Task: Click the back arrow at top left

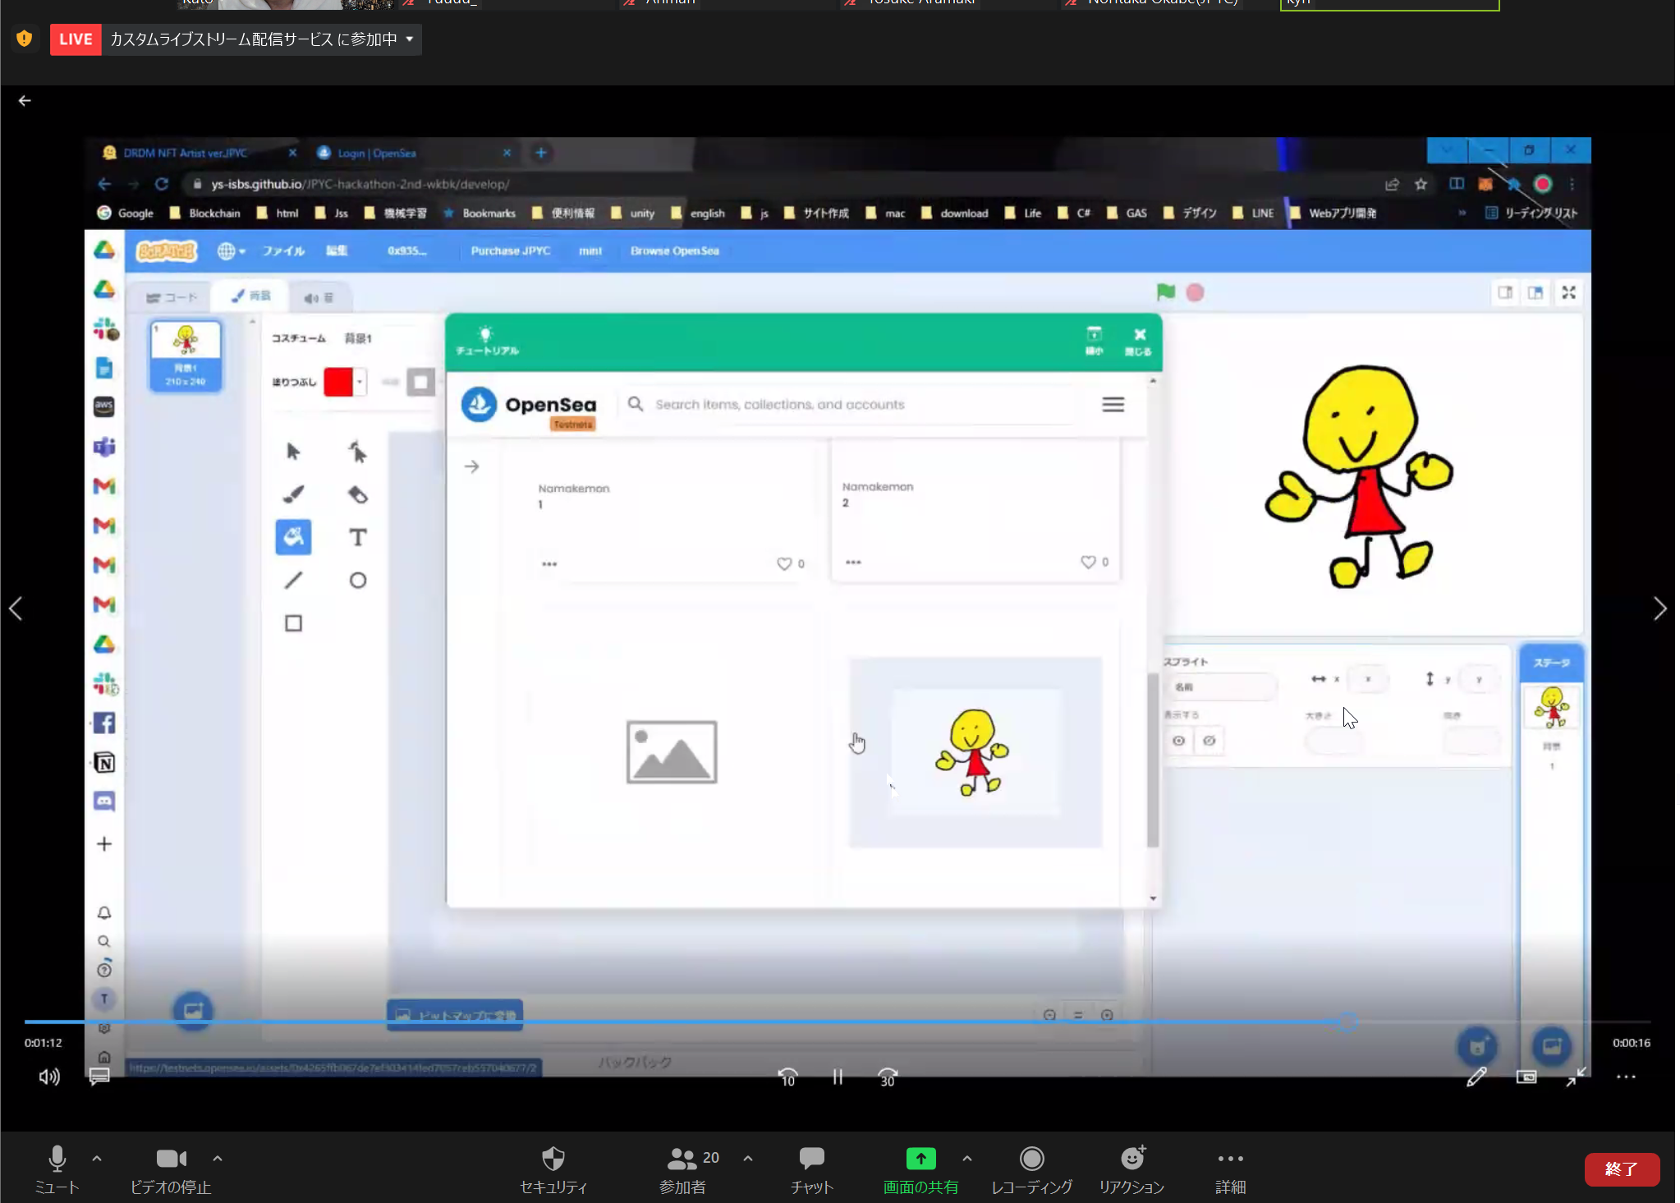Action: [x=25, y=101]
